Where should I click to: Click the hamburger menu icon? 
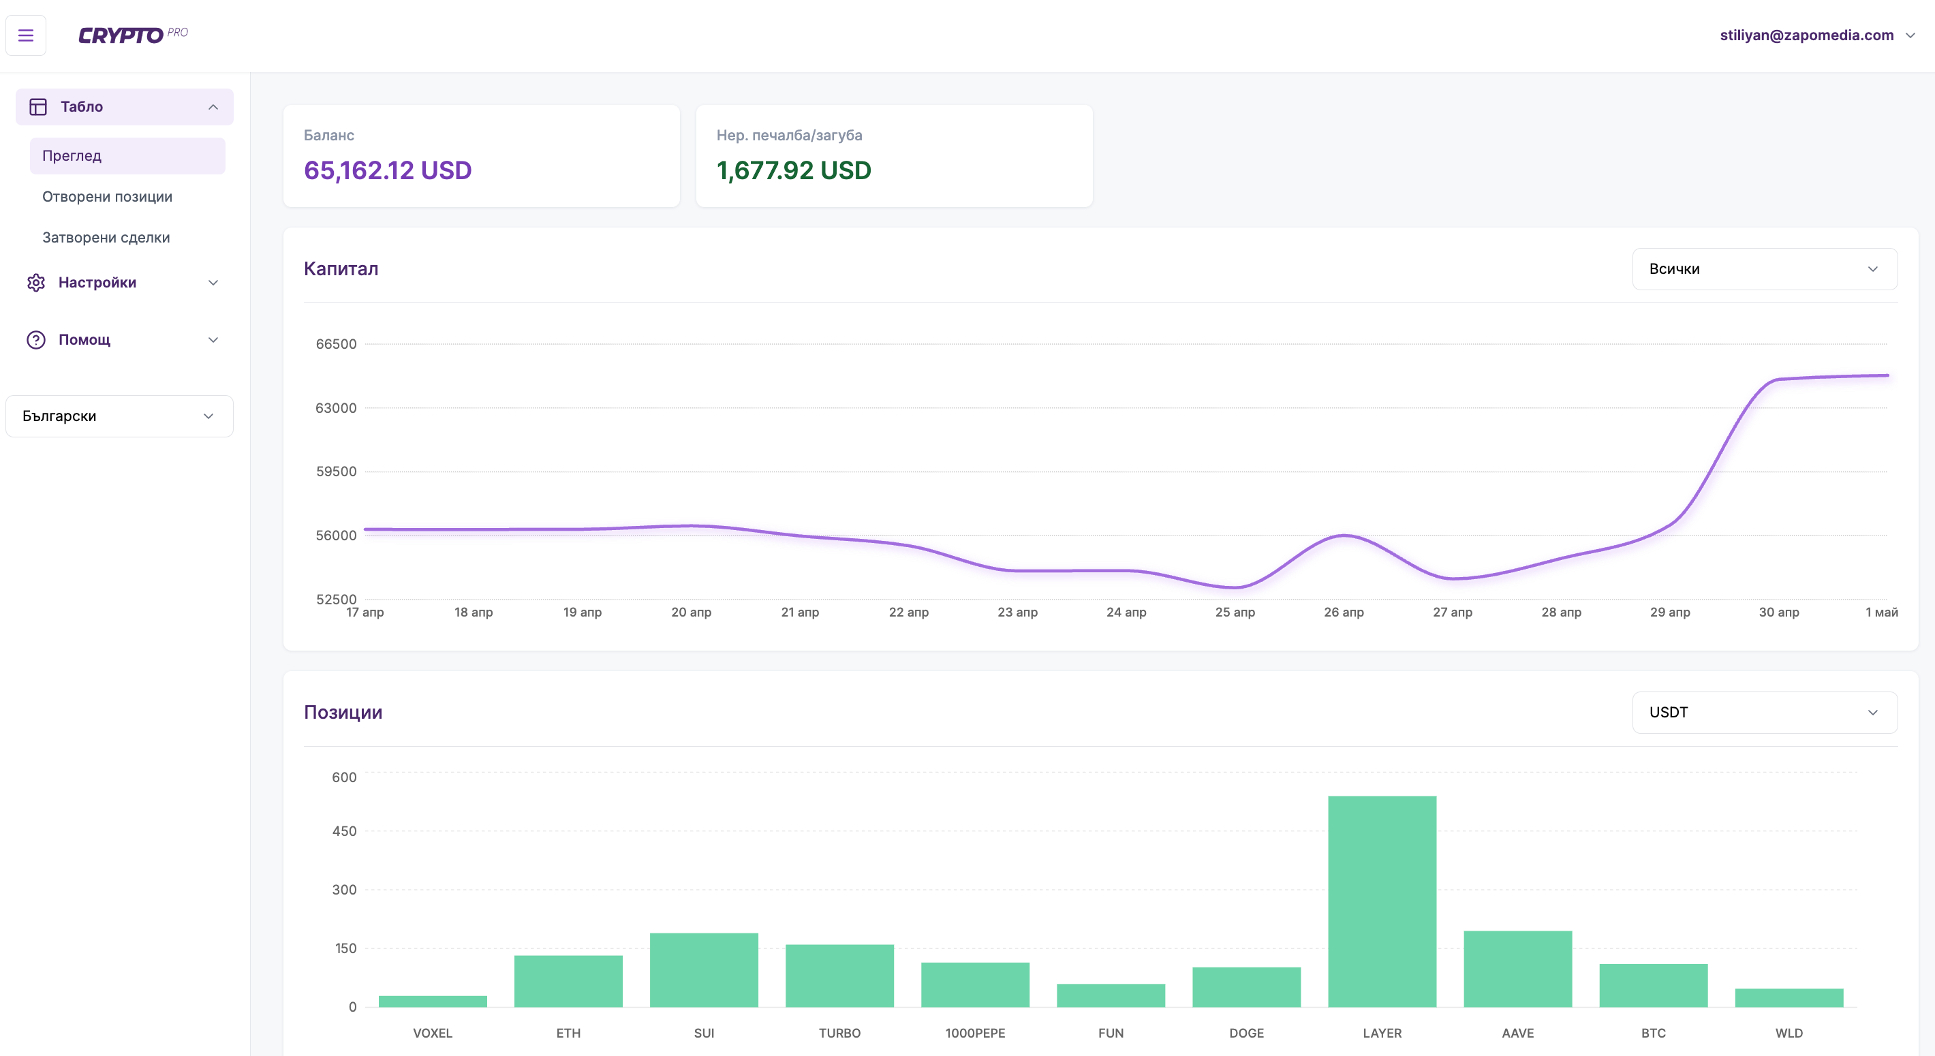25,35
